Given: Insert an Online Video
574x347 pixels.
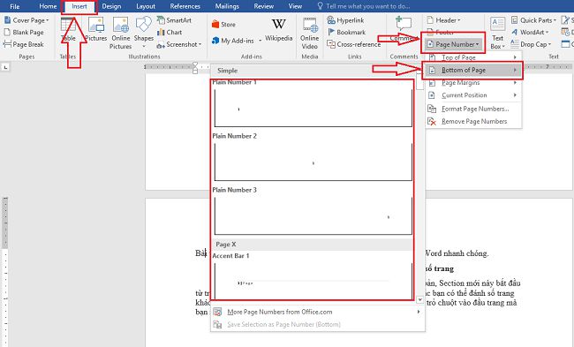Looking at the screenshot, I should pyautogui.click(x=310, y=33).
